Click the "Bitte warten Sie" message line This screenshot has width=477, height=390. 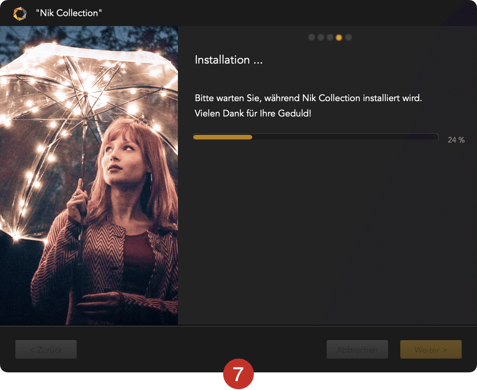308,98
